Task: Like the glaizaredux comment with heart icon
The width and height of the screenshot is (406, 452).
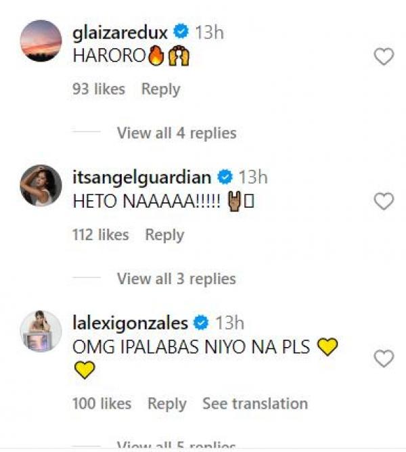Action: [384, 58]
